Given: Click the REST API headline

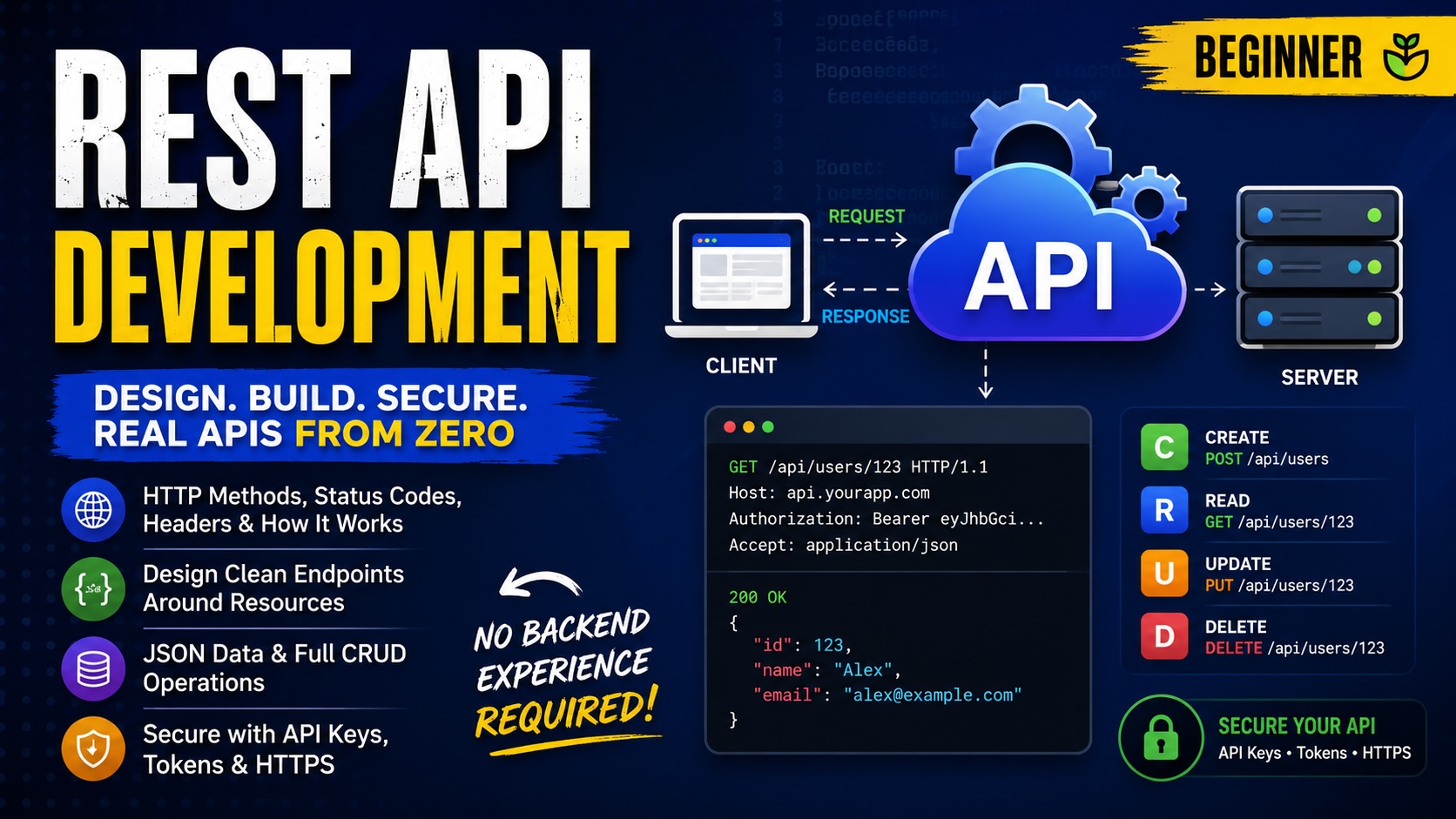Looking at the screenshot, I should 324,129.
